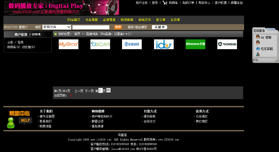
Task: Click the HELP speech bubble graphic
Action: pos(25,121)
